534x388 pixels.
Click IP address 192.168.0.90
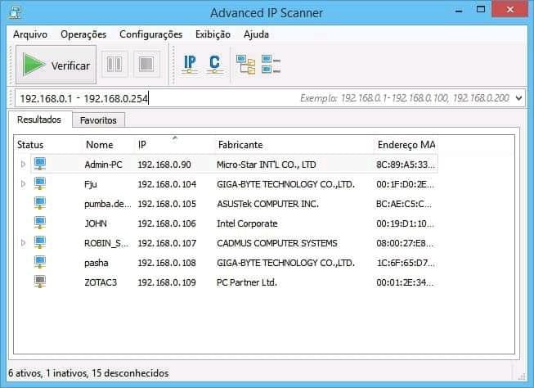[x=164, y=165]
